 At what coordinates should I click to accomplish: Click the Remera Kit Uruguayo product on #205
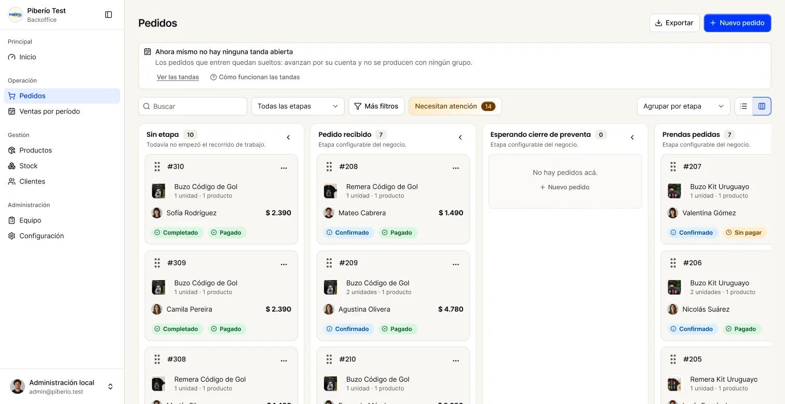(724, 380)
